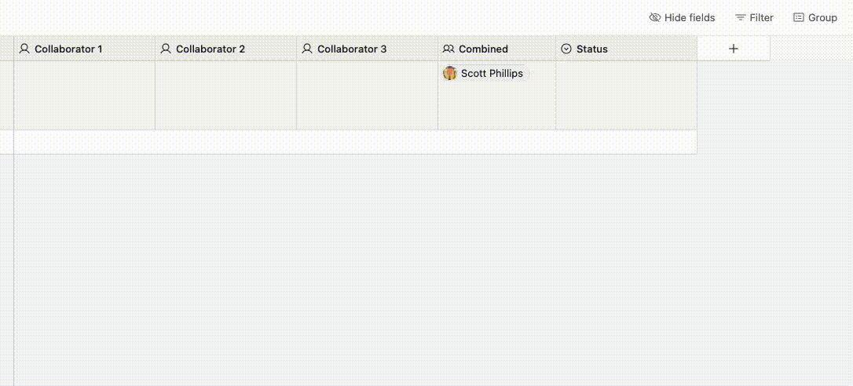Click the Hide fields text label
This screenshot has width=853, height=386.
[690, 17]
